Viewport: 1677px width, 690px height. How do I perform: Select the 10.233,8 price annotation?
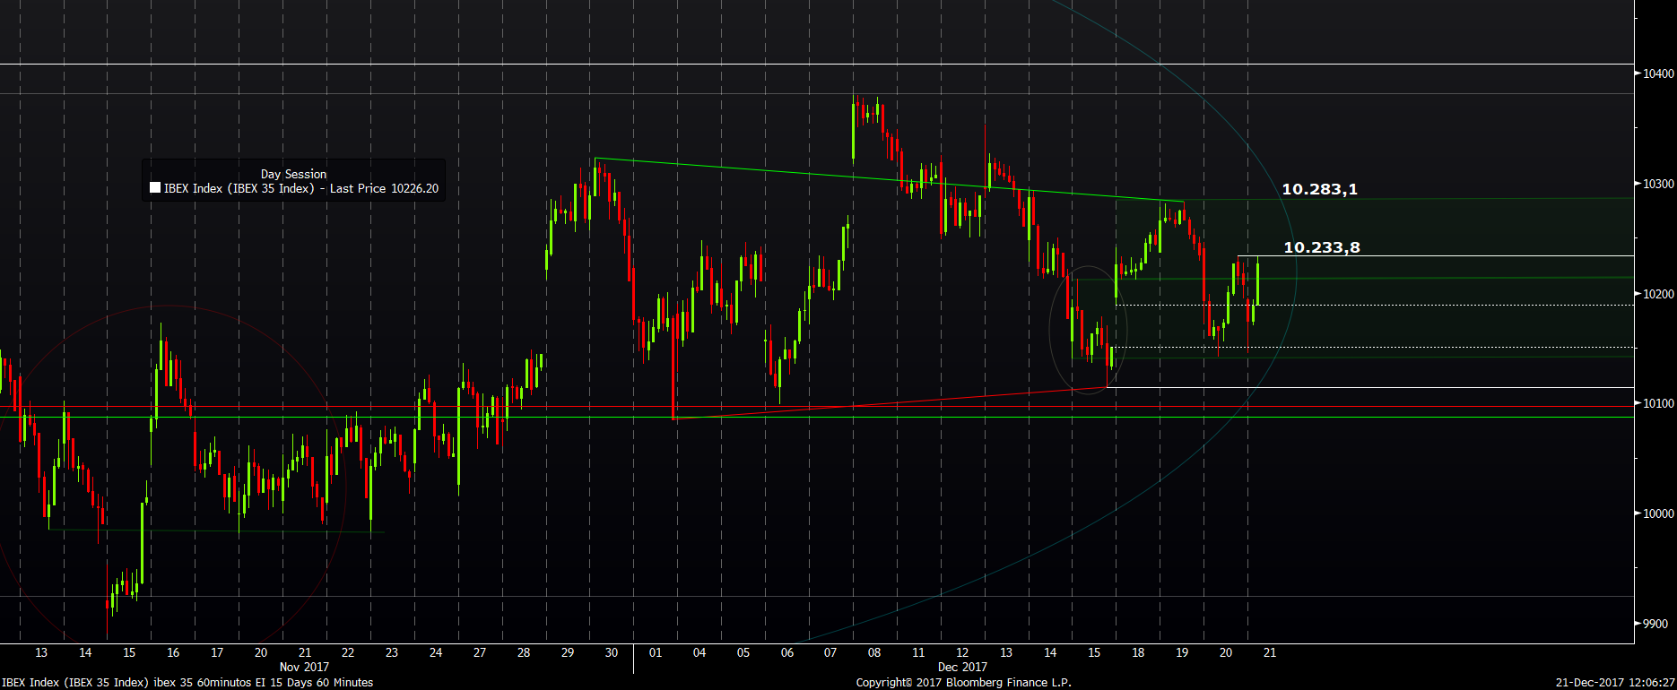click(1322, 247)
